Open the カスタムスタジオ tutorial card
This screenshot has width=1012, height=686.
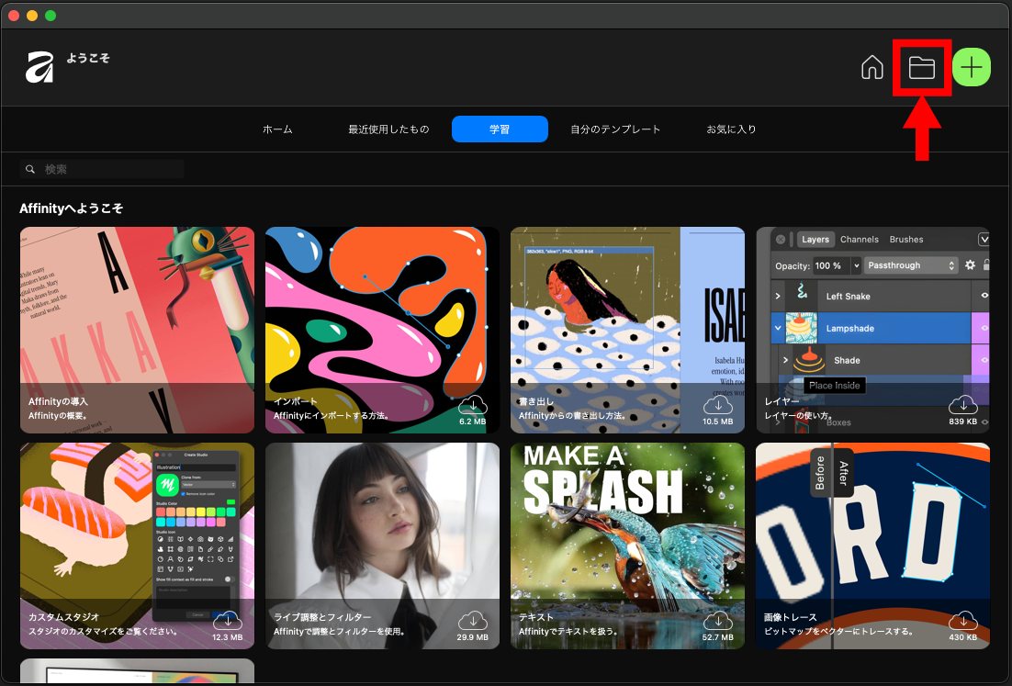coord(137,545)
